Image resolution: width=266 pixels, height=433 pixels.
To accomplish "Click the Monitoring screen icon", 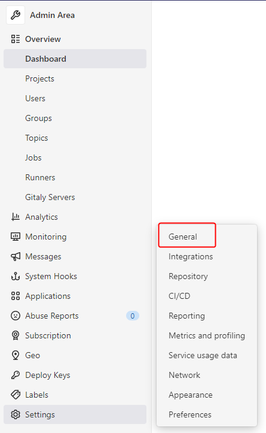I will (x=16, y=237).
